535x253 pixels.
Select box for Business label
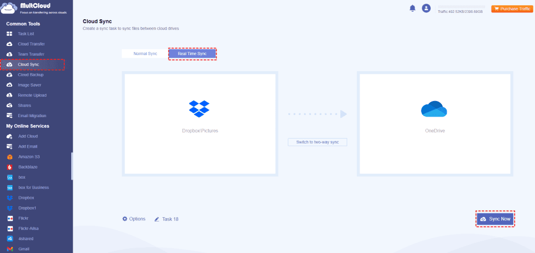pyautogui.click(x=33, y=188)
